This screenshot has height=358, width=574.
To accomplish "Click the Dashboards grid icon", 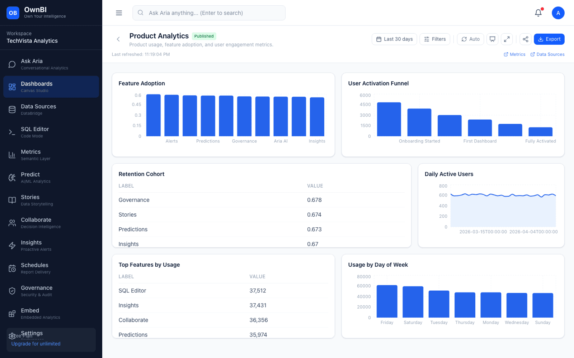I will coord(12,87).
